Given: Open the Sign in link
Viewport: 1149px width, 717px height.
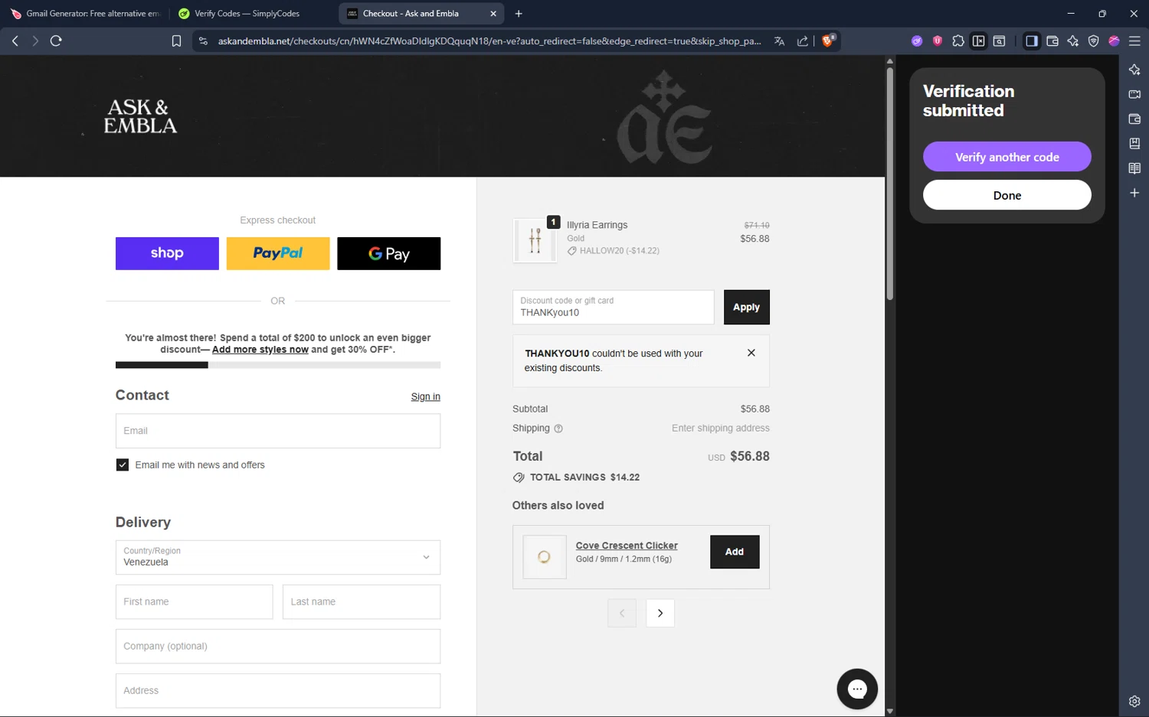Looking at the screenshot, I should tap(426, 396).
